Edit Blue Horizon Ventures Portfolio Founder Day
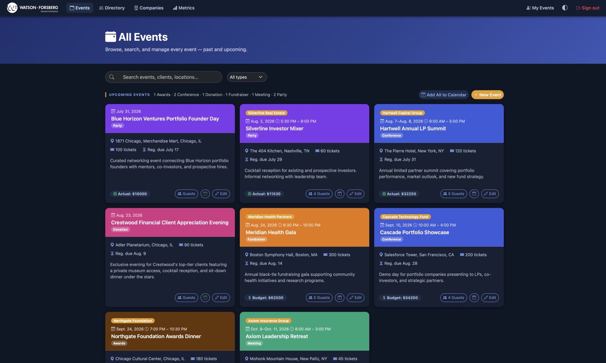 click(221, 194)
